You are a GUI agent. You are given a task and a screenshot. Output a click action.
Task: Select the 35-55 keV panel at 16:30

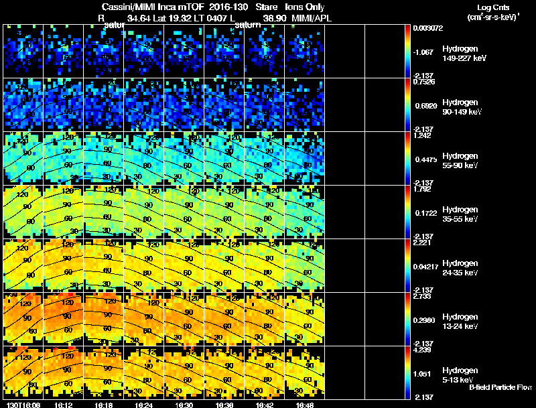coord(184,212)
